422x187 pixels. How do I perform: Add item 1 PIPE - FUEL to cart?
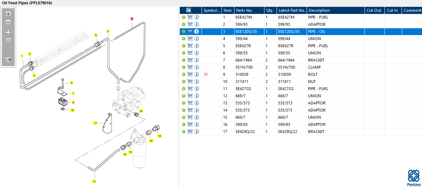pyautogui.click(x=190, y=17)
